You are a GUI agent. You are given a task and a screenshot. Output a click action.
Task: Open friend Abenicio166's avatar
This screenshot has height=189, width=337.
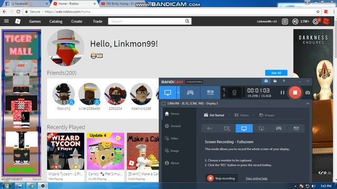[141, 94]
